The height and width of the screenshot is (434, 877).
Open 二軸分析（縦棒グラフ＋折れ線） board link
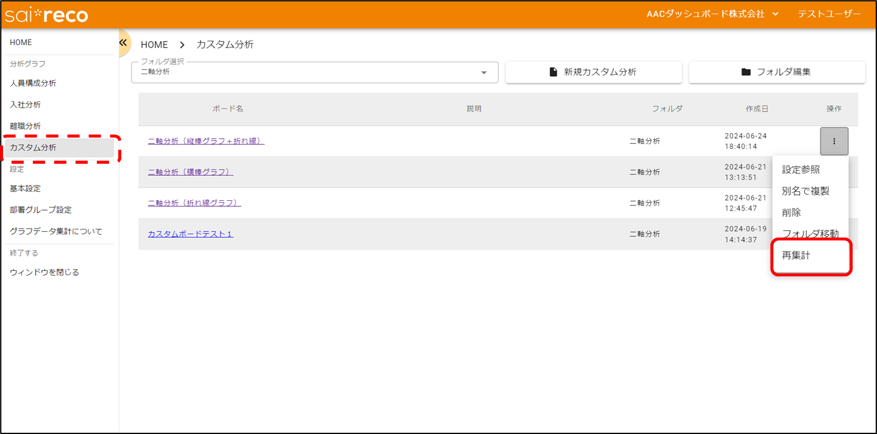[x=206, y=141]
